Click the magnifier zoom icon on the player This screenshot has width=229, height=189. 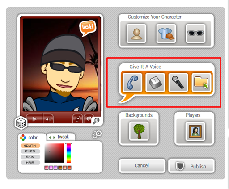coord(96,121)
